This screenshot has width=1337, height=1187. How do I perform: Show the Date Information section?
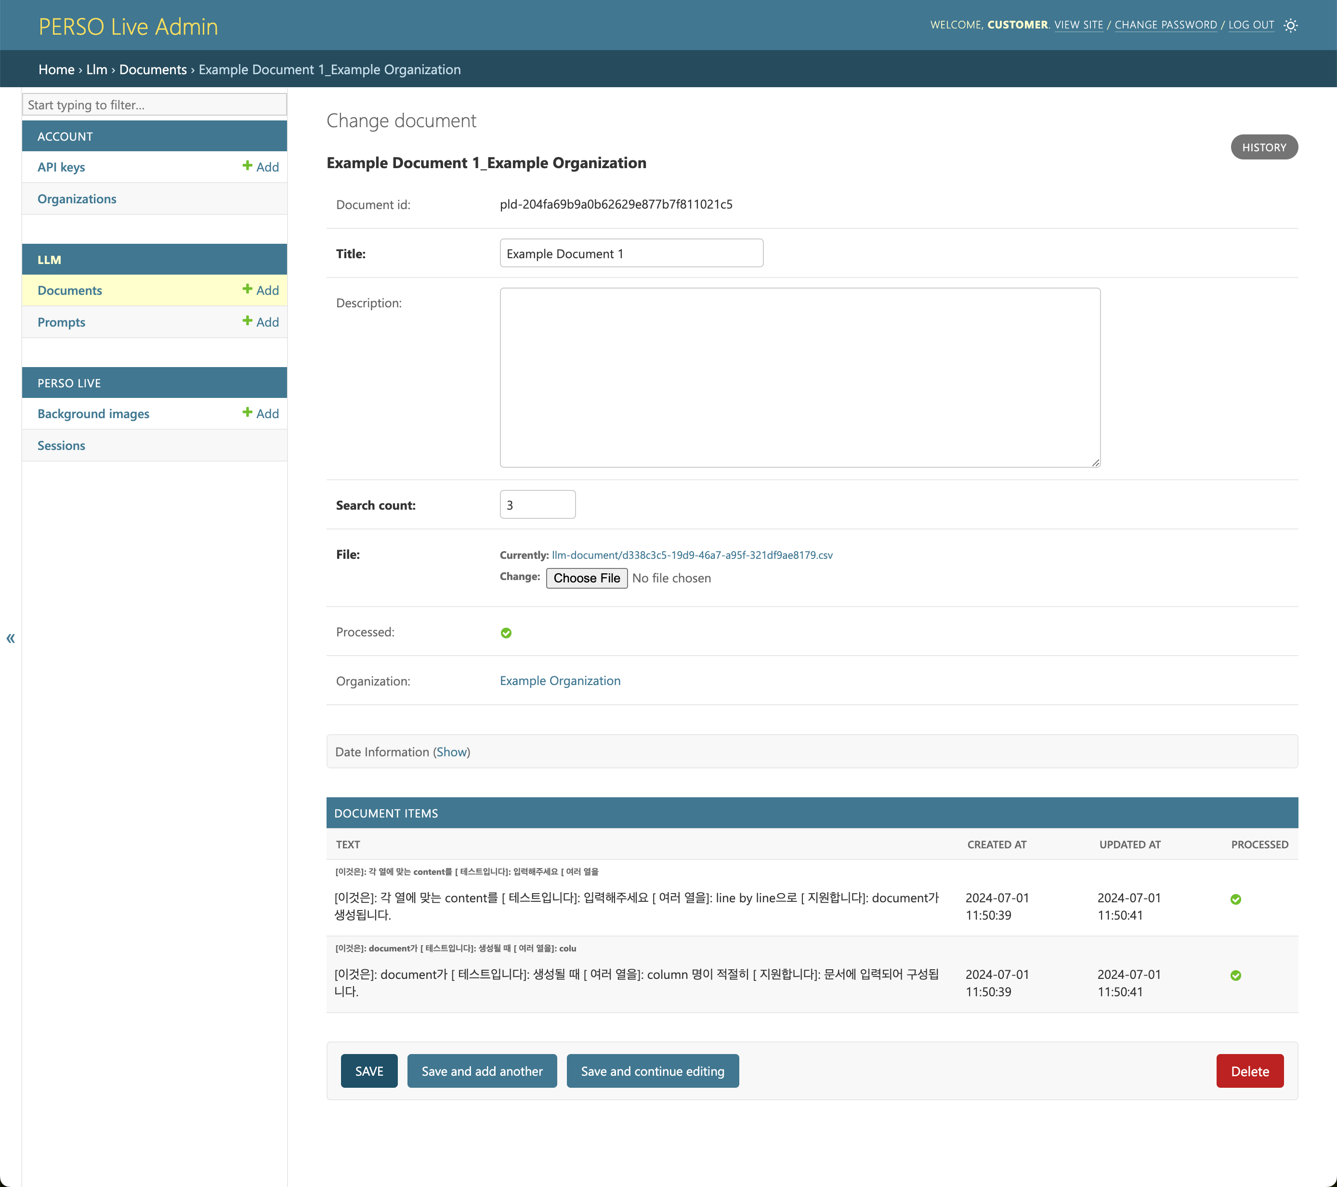(x=451, y=752)
